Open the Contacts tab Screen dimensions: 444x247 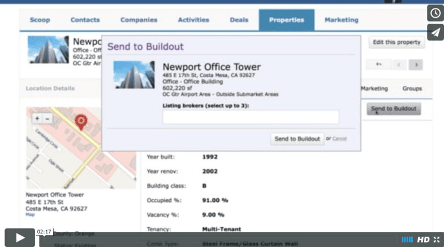(x=85, y=20)
